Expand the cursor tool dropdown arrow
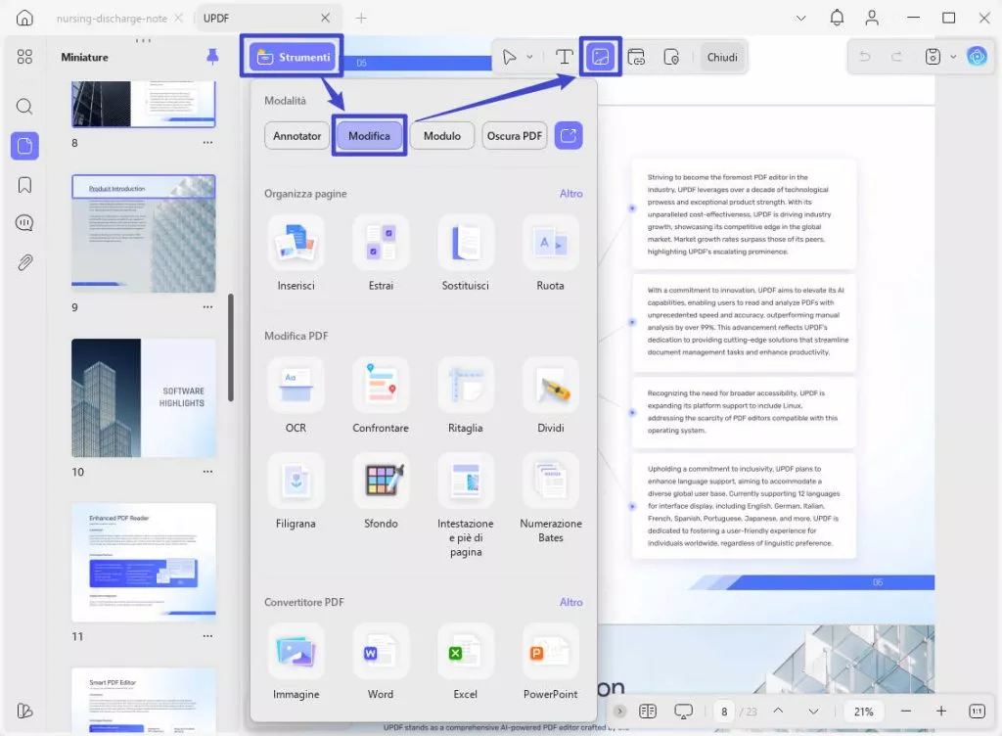Image resolution: width=1002 pixels, height=736 pixels. click(529, 57)
